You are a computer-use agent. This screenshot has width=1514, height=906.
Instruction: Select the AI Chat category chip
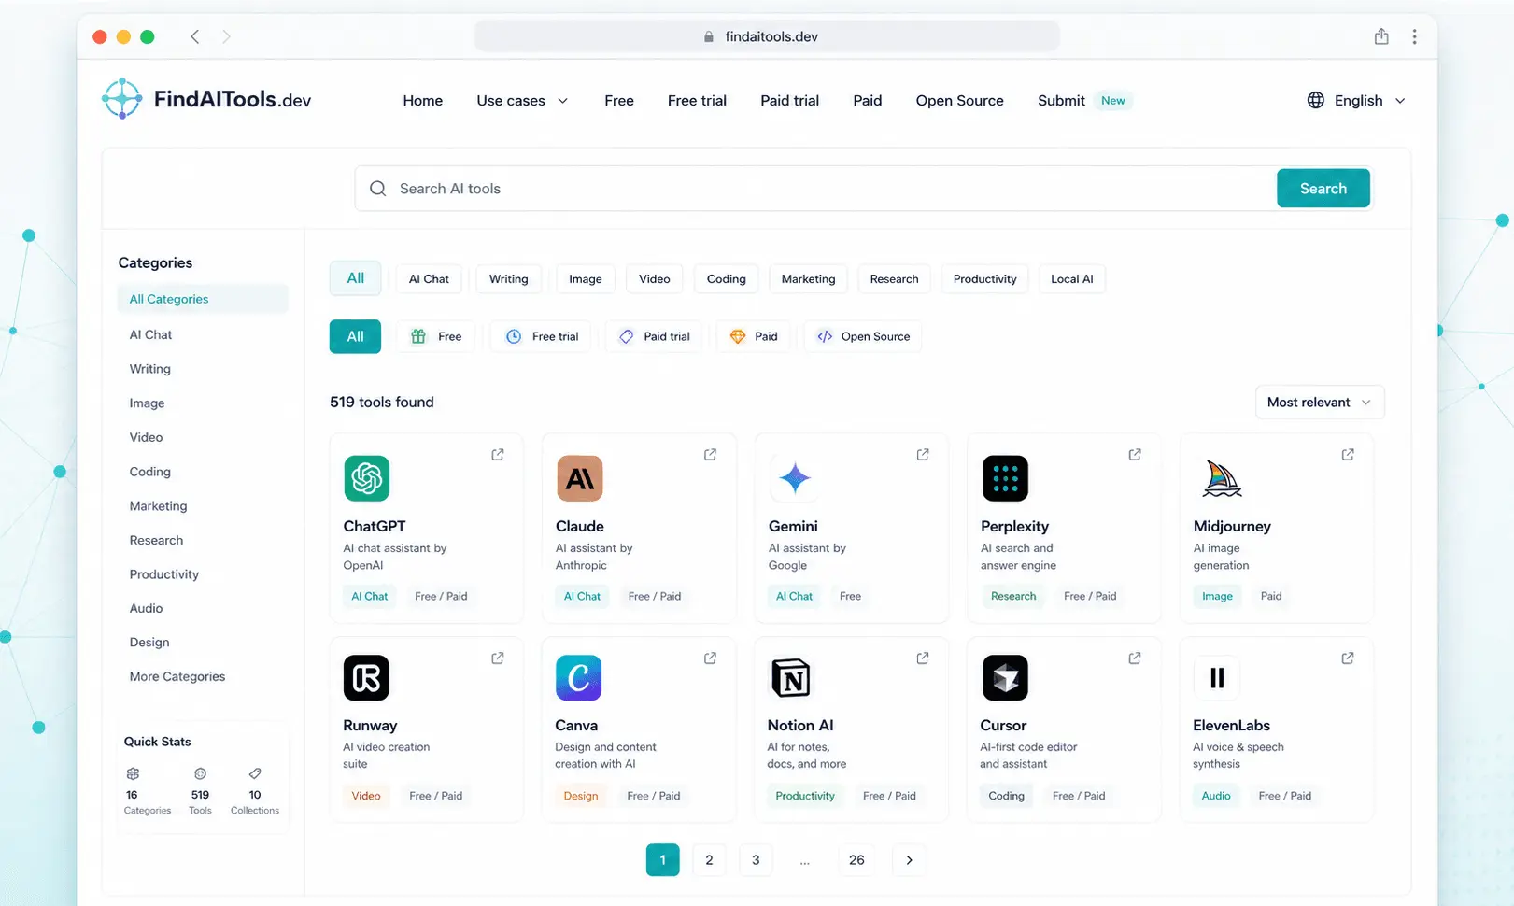pyautogui.click(x=429, y=278)
